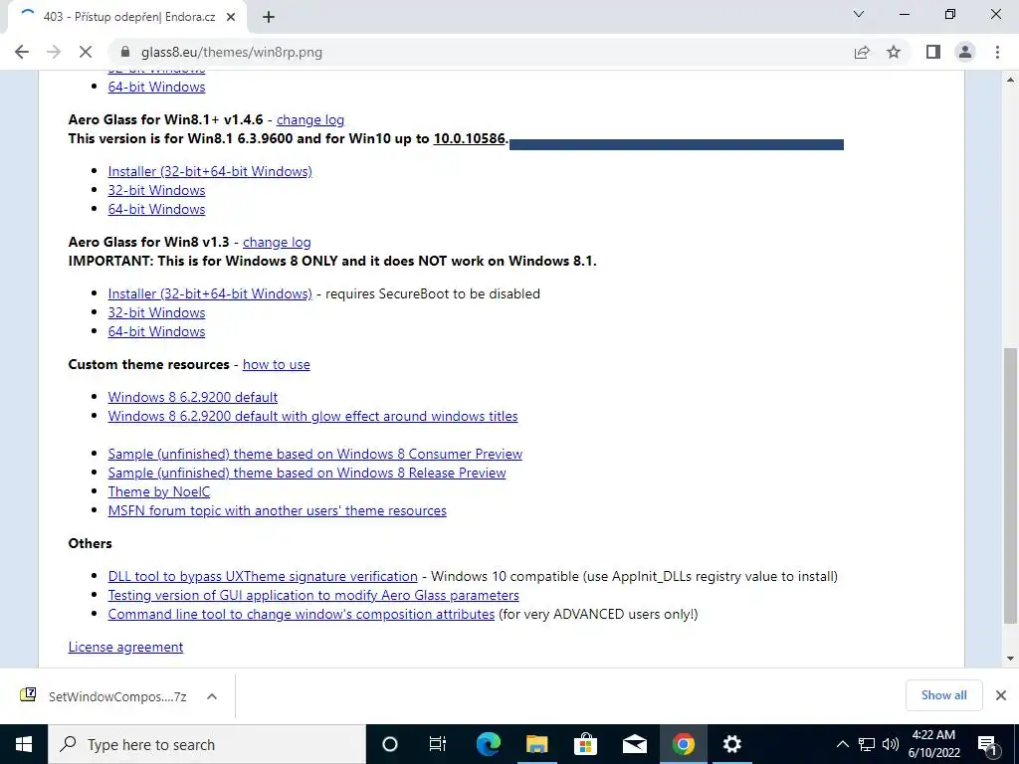
Task: Open change log for Win8 v1.3
Action: click(277, 243)
